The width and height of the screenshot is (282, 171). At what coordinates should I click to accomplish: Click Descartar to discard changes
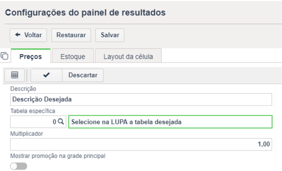click(x=83, y=75)
